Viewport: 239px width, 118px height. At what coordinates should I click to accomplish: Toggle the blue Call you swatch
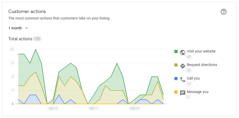pyautogui.click(x=176, y=78)
